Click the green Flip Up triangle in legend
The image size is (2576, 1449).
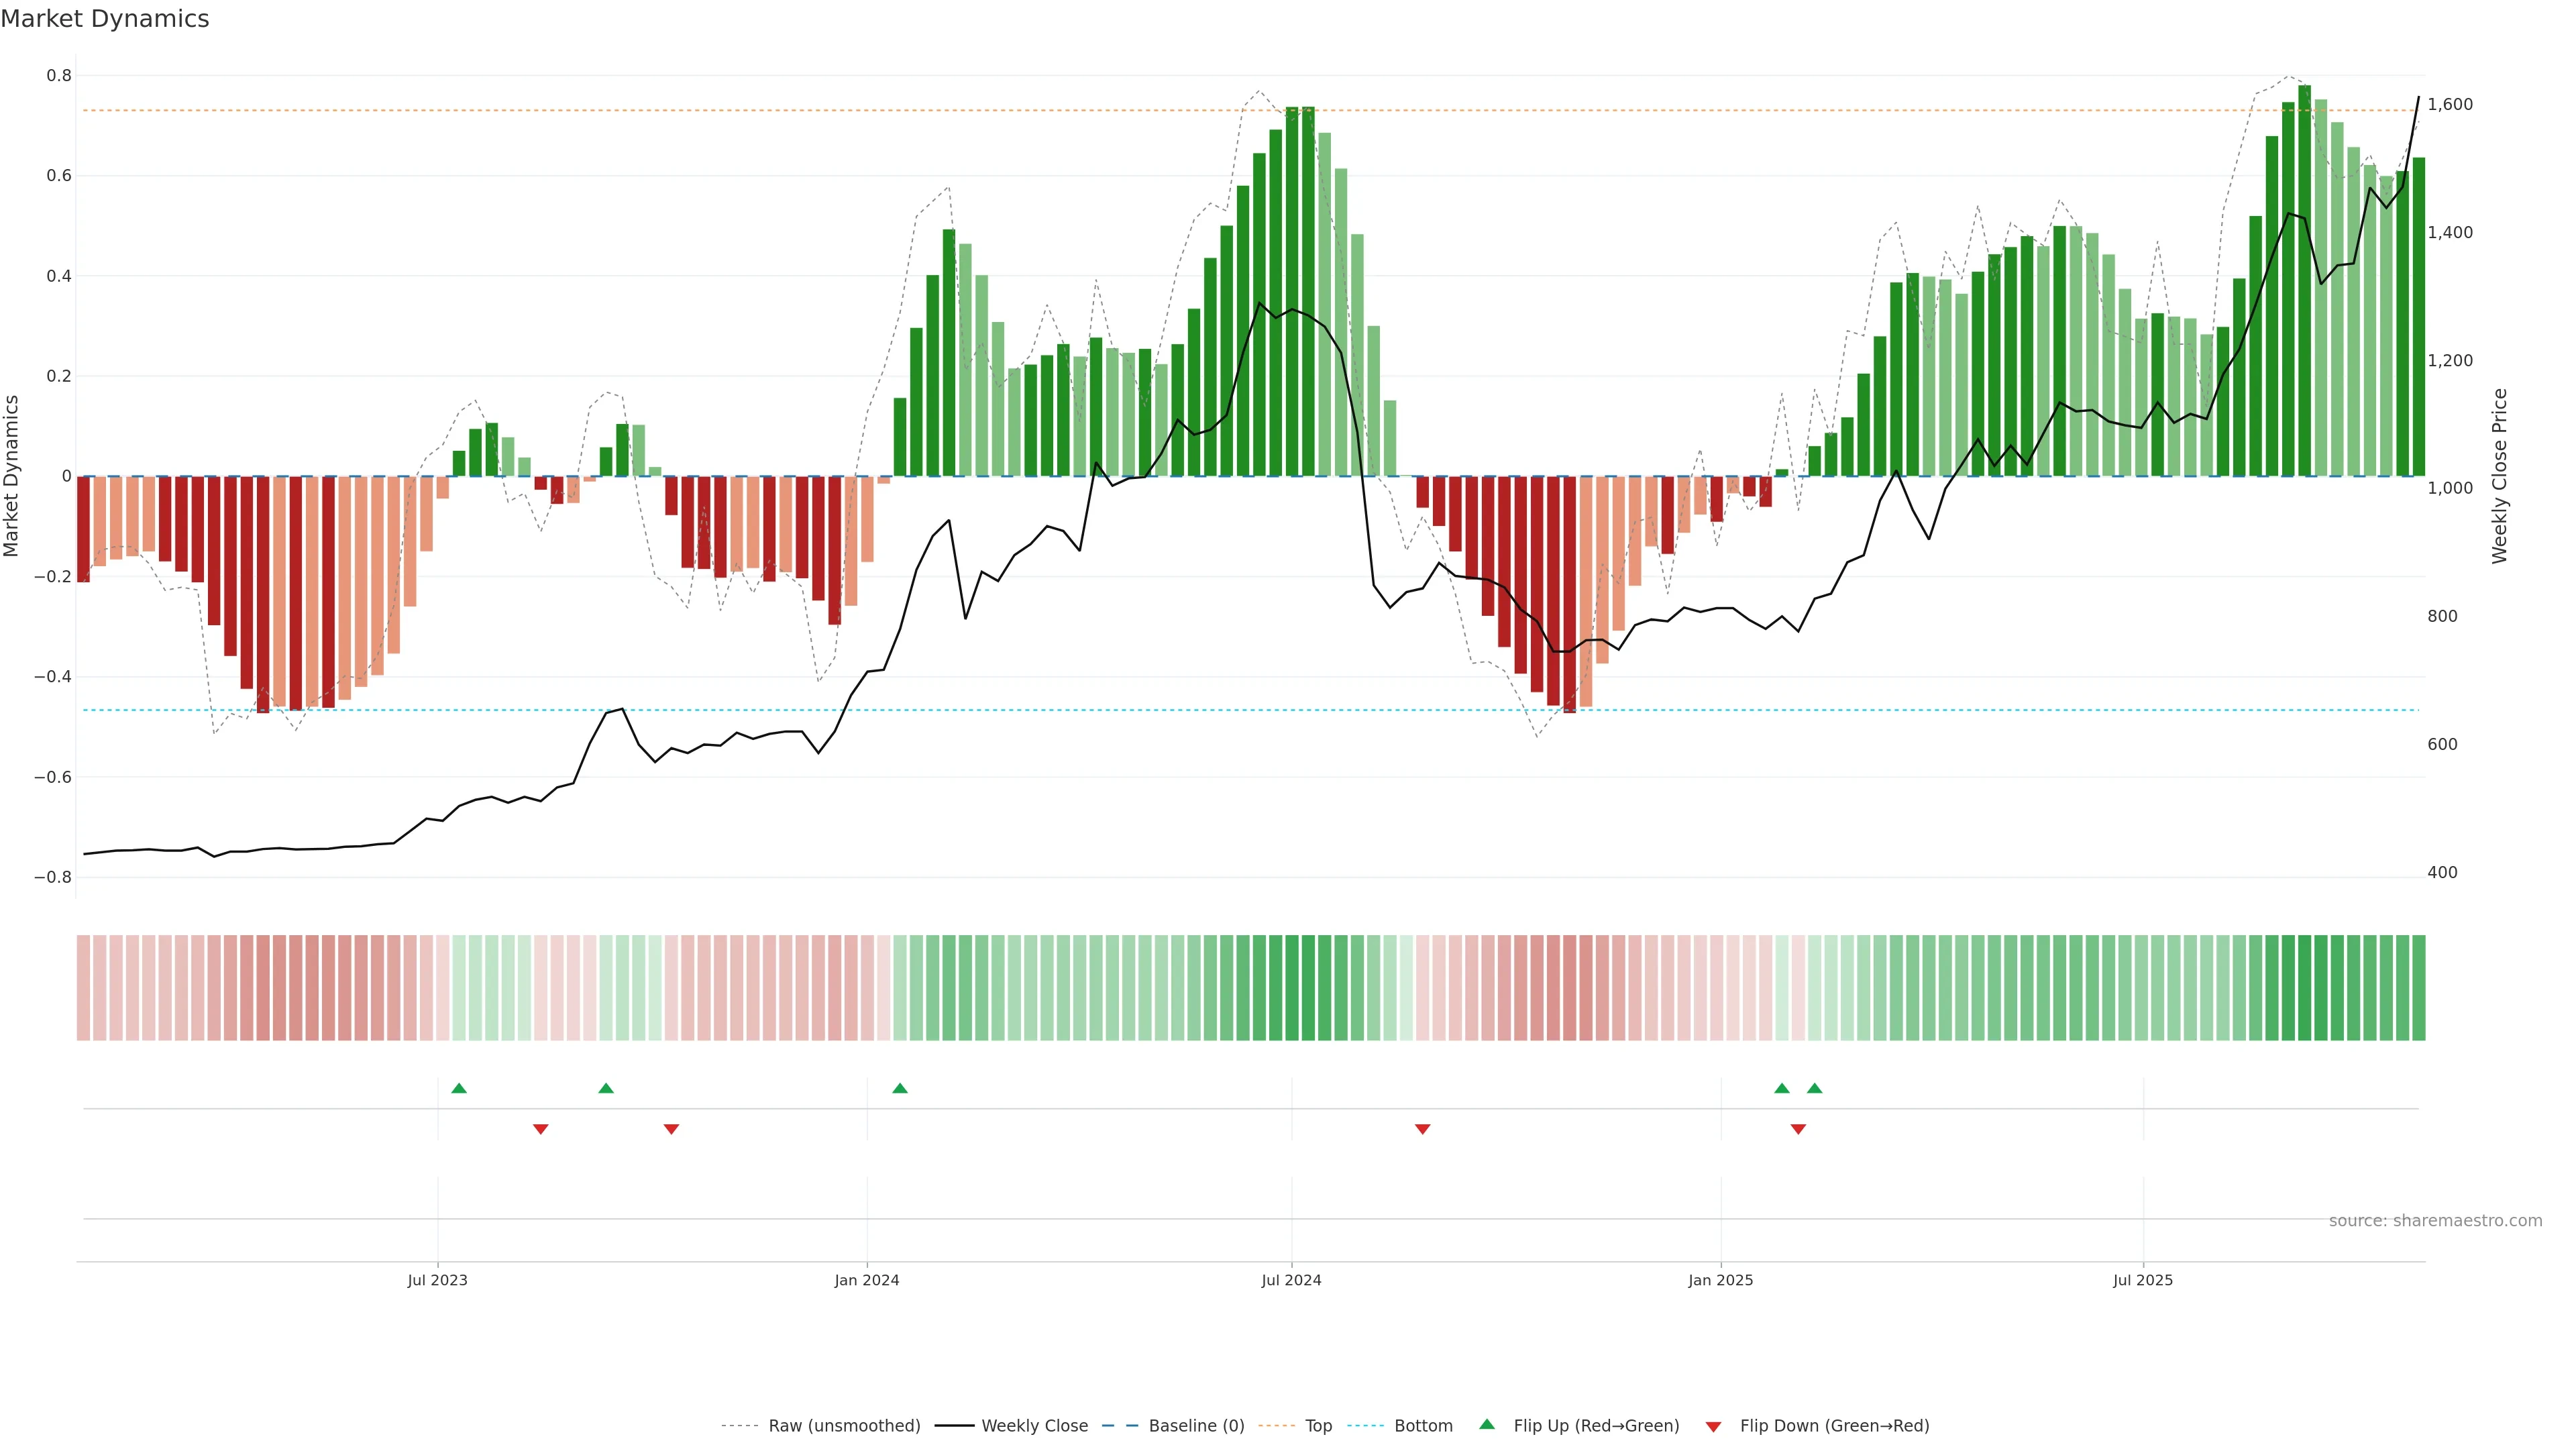coord(1486,1424)
